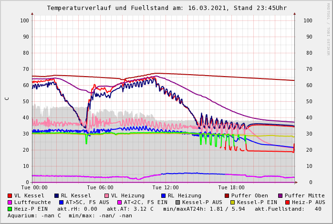Click the 'AT>5C, FS AUS' legend label
Viewport: 333px width, 224px height.
tap(87, 203)
